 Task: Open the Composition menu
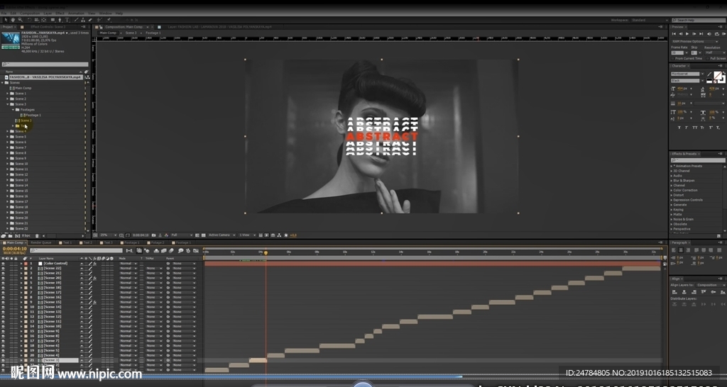coord(30,13)
